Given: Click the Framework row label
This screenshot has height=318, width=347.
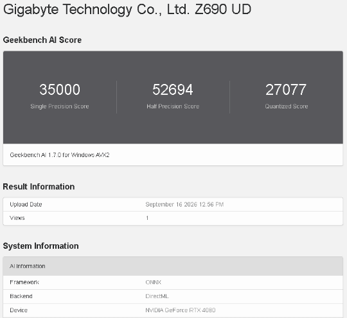Looking at the screenshot, I should click(24, 282).
